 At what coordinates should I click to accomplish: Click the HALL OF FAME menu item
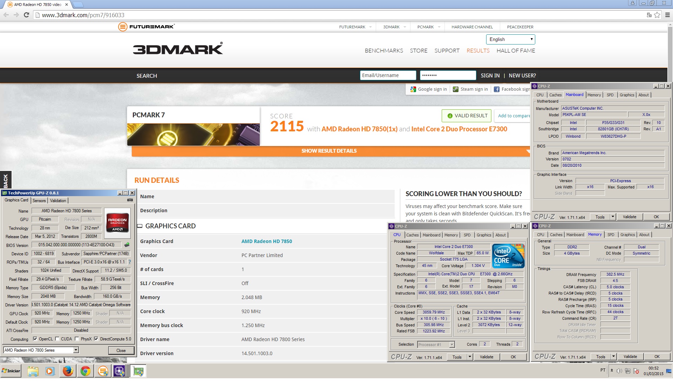516,50
